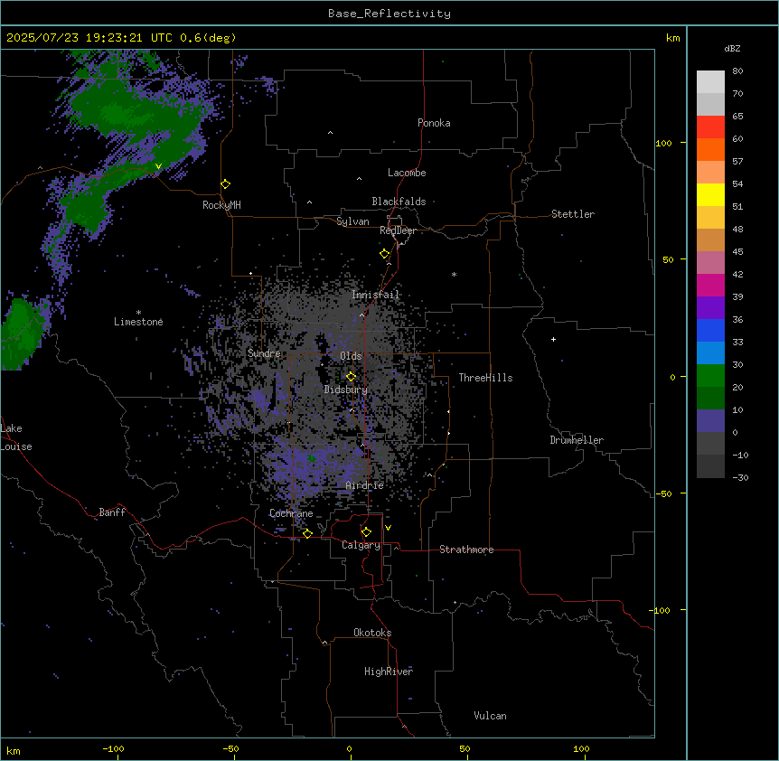This screenshot has height=761, width=779.
Task: Click the yellow diamond marker above RockyMH
Action: (226, 184)
